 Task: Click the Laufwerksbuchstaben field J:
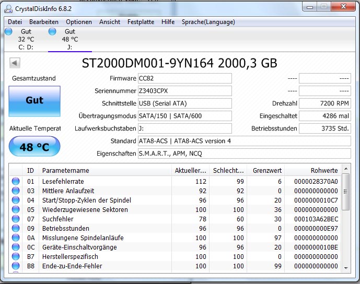tap(185, 128)
